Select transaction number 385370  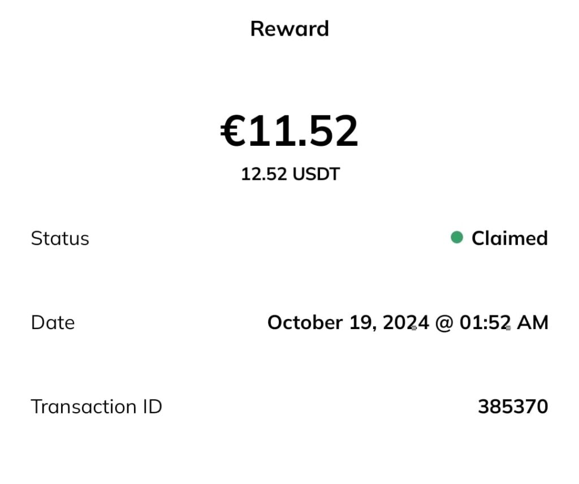pyautogui.click(x=513, y=407)
